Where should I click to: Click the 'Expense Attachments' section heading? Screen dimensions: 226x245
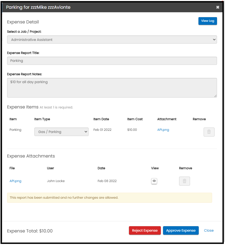click(31, 156)
